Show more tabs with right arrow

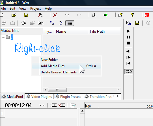coord(118,96)
